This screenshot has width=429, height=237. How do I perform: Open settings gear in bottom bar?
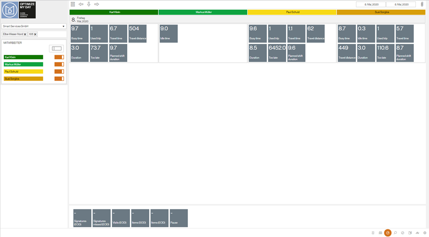tap(425, 233)
